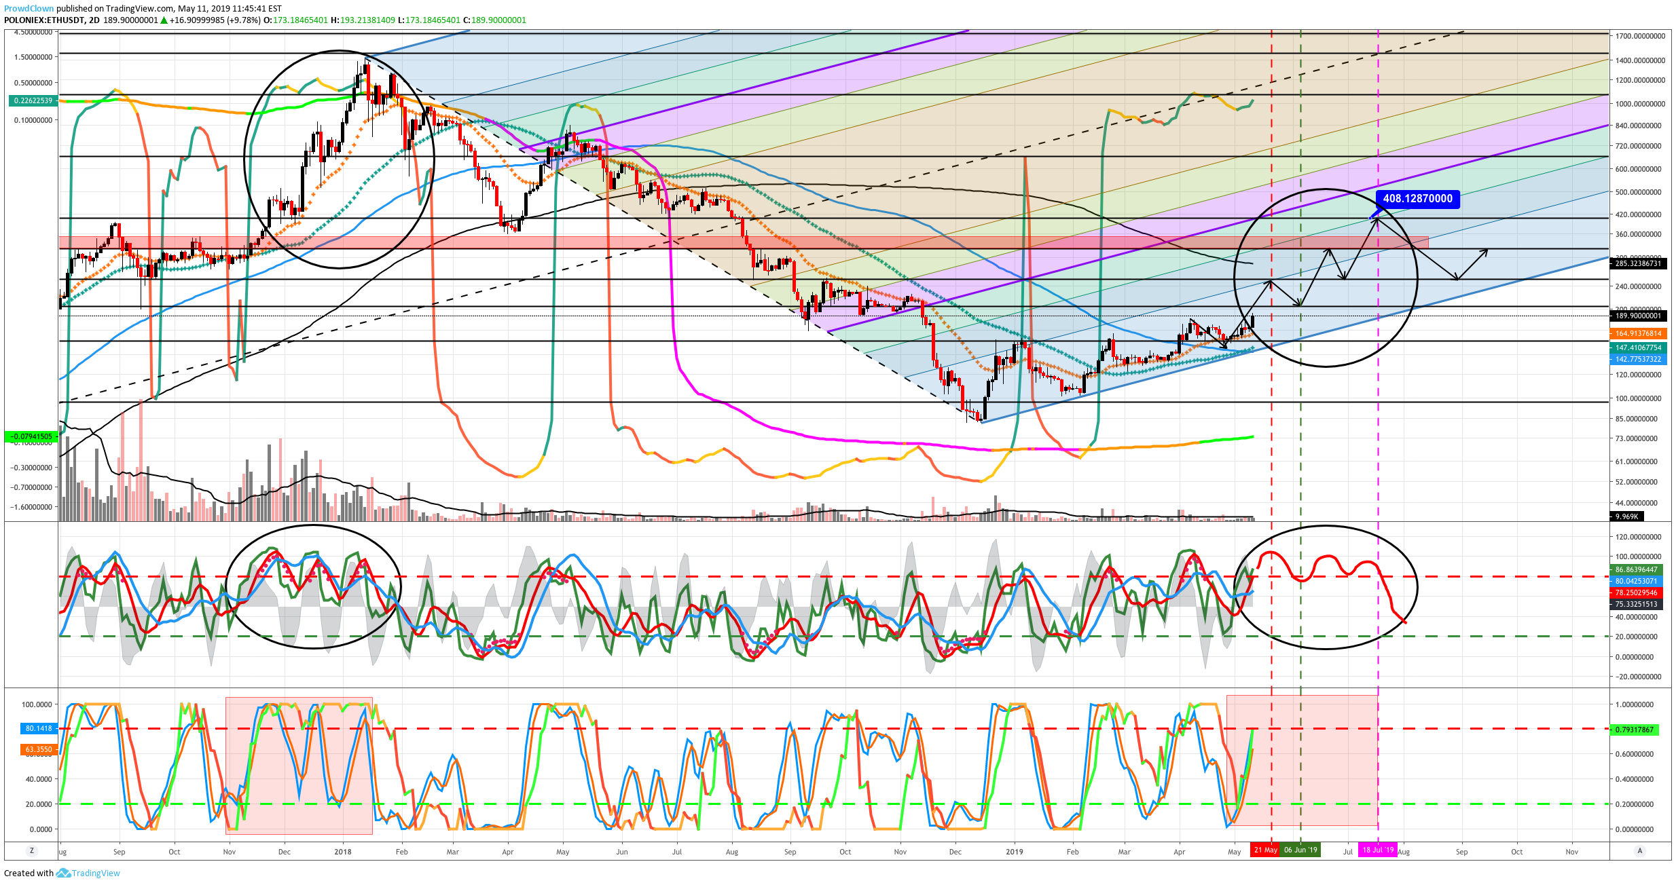Click the teal 0.22622539 left axis label
The height and width of the screenshot is (885, 1676).
[33, 100]
